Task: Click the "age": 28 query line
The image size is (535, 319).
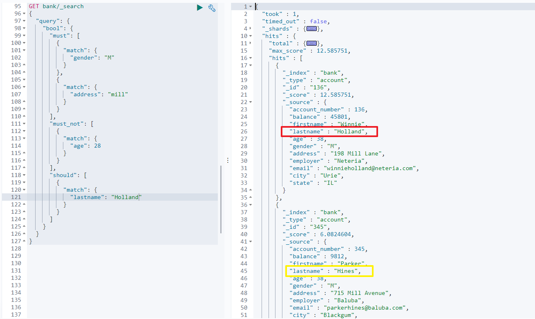Action: 85,146
